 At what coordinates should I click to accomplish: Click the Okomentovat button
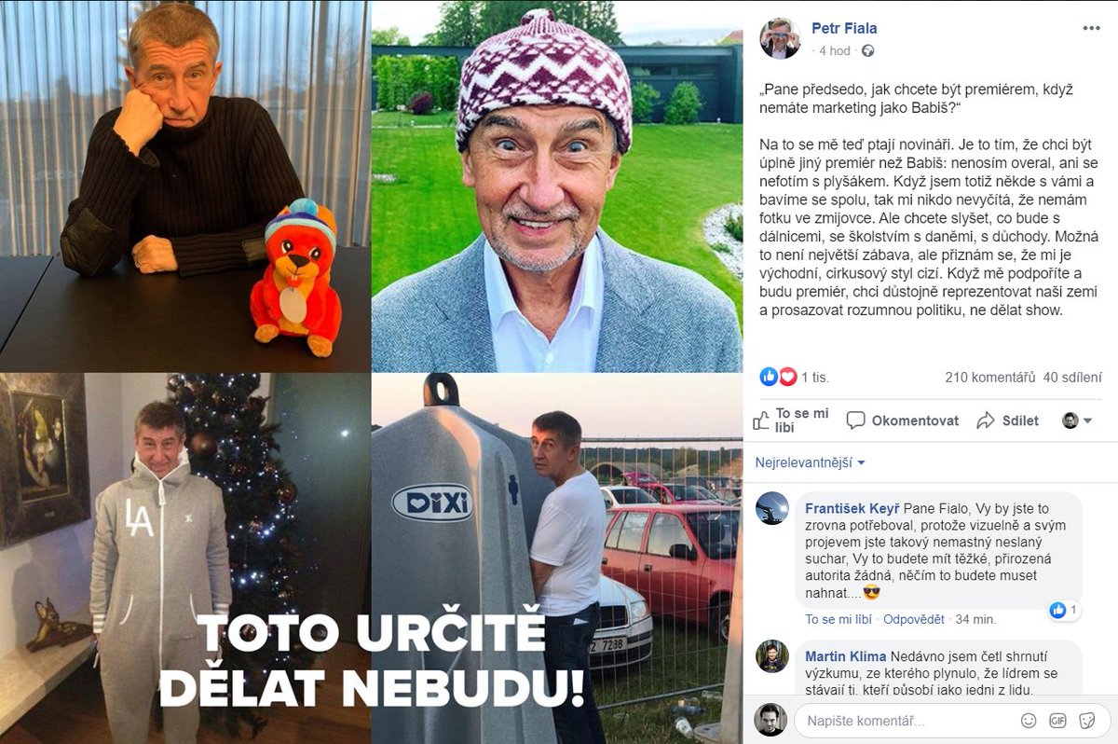pos(903,420)
